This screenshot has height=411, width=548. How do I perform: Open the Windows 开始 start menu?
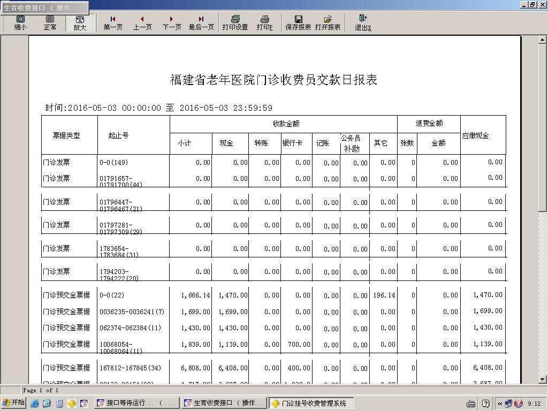point(13,403)
